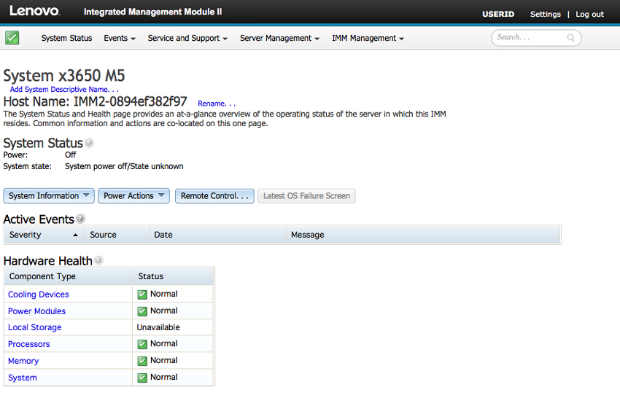The image size is (620, 398).
Task: Expand the Events menu
Action: pyautogui.click(x=120, y=38)
